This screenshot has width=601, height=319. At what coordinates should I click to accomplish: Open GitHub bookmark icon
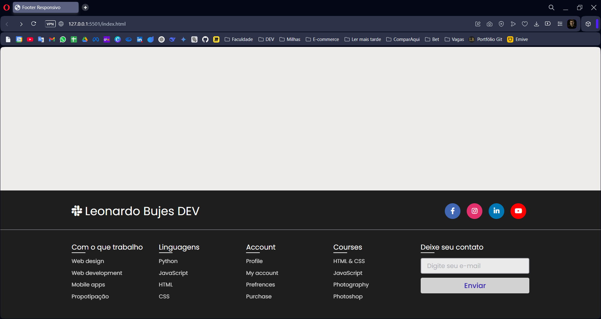click(205, 39)
